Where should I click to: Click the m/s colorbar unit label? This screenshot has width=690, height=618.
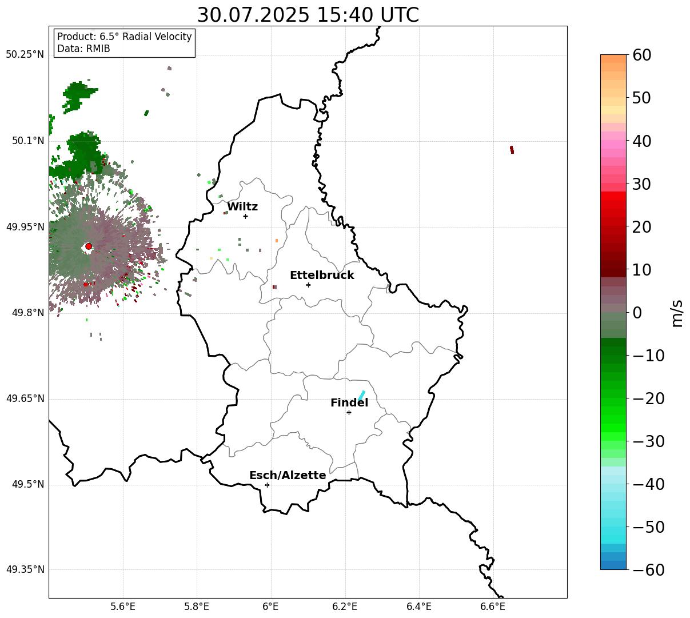(677, 312)
